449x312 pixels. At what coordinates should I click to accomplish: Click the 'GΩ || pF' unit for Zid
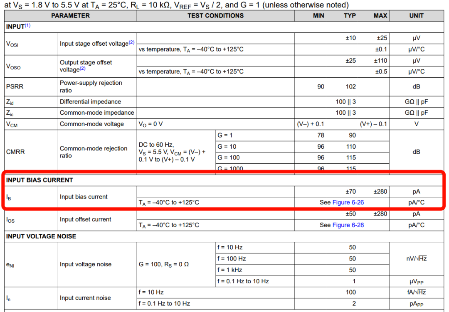click(x=416, y=102)
